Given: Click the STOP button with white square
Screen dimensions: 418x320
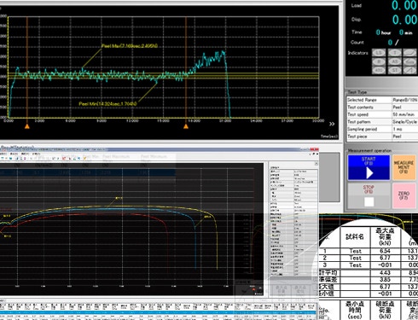Looking at the screenshot, I should 369,195.
